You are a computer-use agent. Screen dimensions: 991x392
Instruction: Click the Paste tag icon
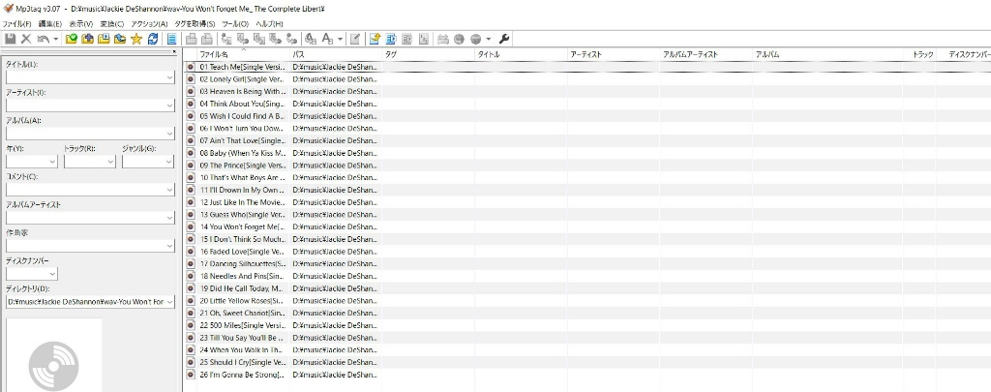pos(207,39)
